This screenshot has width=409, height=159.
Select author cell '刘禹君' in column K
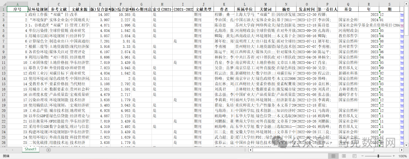[x=224, y=89]
